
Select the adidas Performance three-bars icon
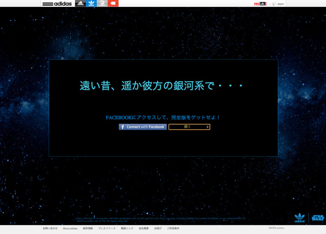pyautogui.click(x=80, y=3)
